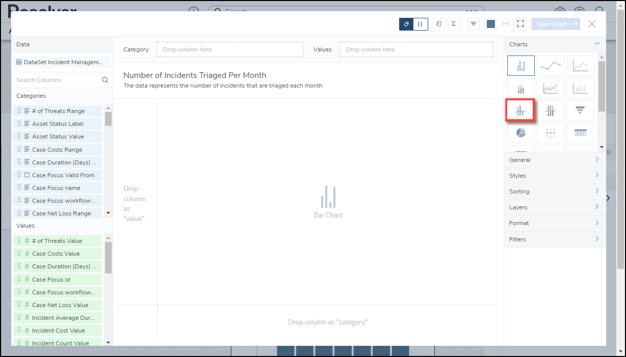Expand the Styles section
626x357 pixels.
click(x=555, y=176)
